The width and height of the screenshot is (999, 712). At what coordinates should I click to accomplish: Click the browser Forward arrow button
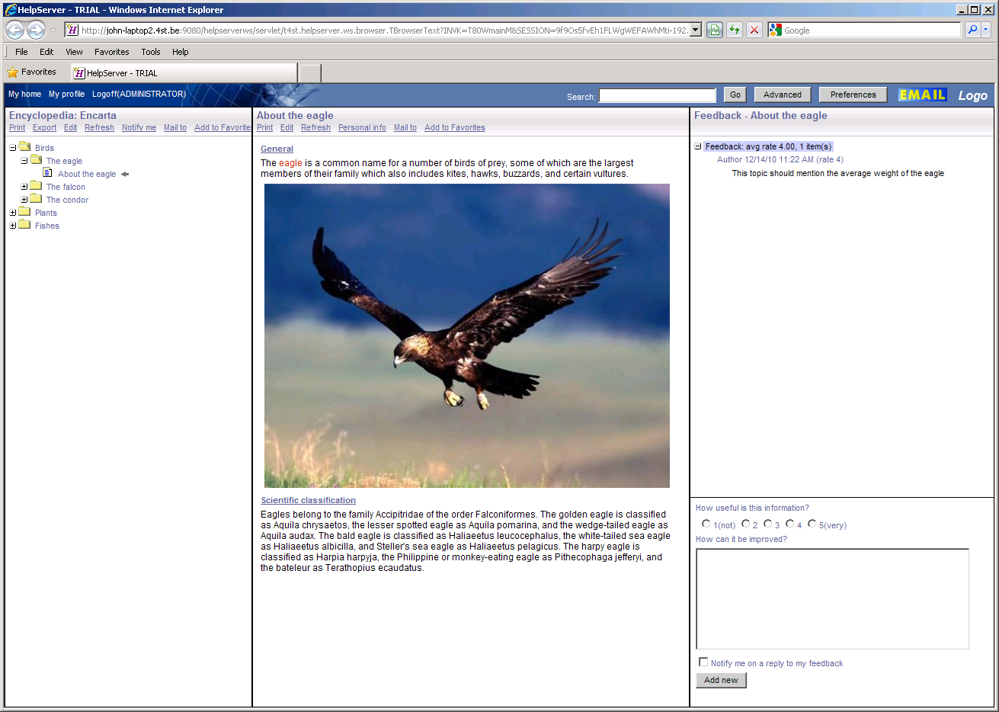(36, 30)
